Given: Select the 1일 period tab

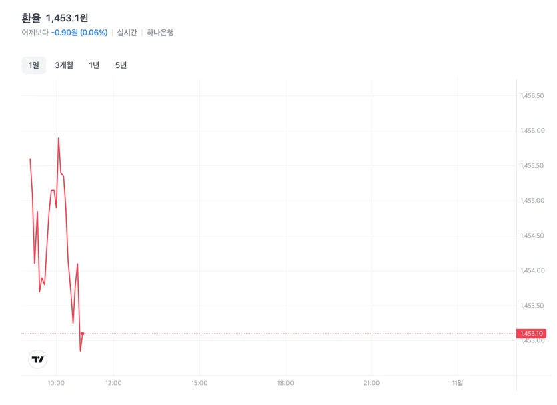Looking at the screenshot, I should click(x=34, y=65).
